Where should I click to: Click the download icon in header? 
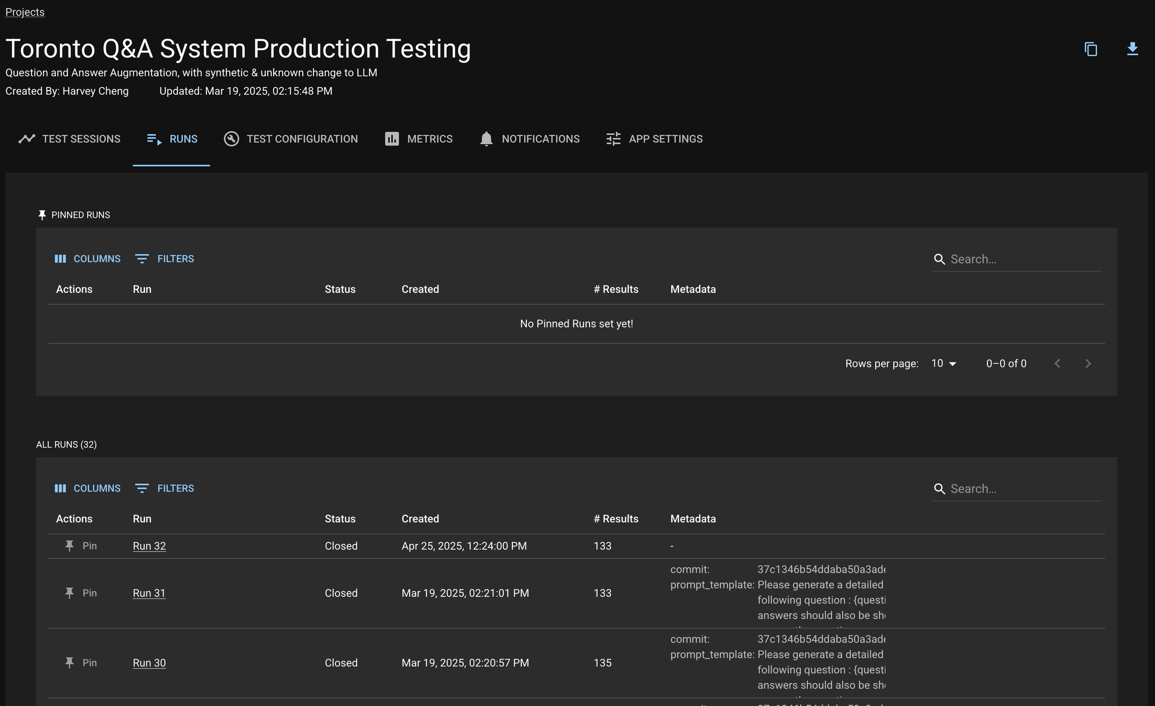(x=1132, y=49)
